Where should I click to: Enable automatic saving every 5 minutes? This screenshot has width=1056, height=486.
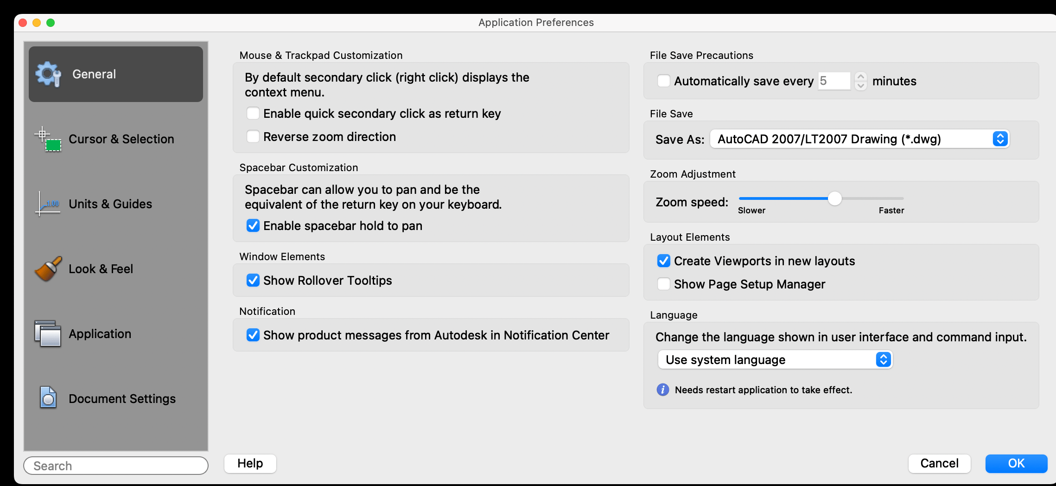pyautogui.click(x=663, y=80)
